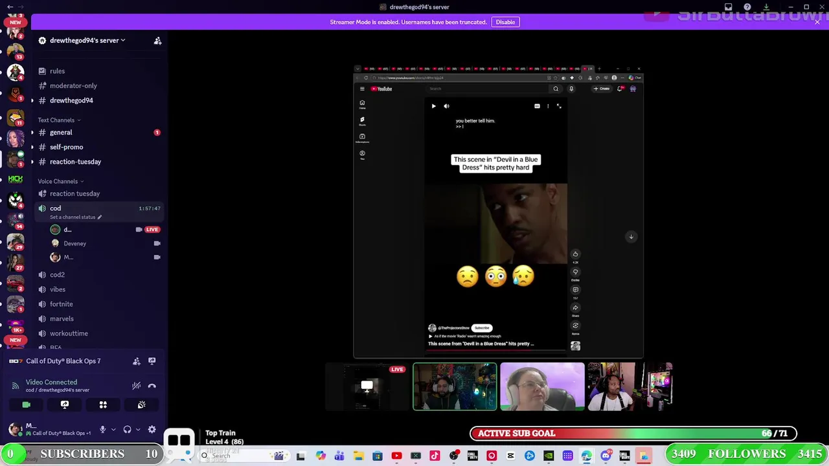
Task: Open the activities launcher button
Action: point(103,405)
